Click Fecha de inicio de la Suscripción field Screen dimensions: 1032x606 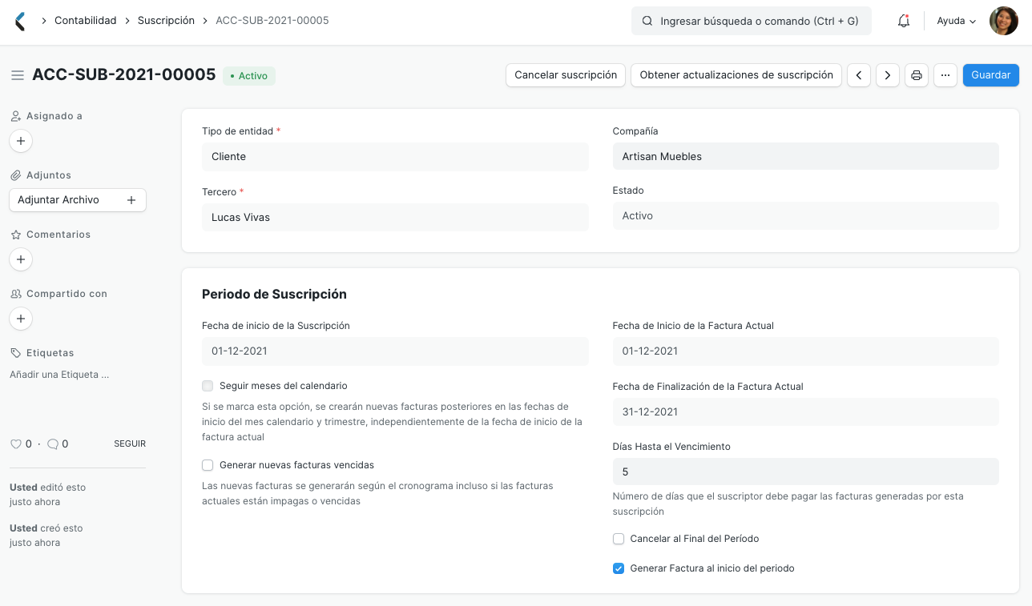coord(395,351)
